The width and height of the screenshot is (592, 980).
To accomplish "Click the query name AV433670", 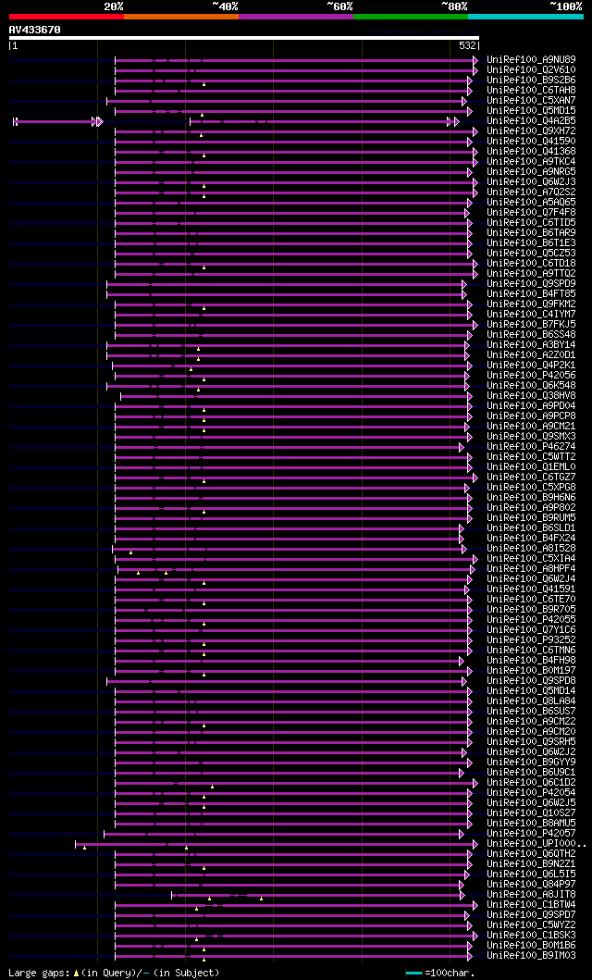I will [34, 30].
